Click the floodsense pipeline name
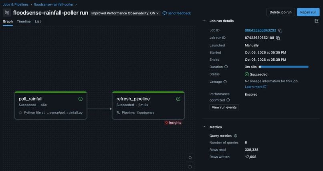 145,113
